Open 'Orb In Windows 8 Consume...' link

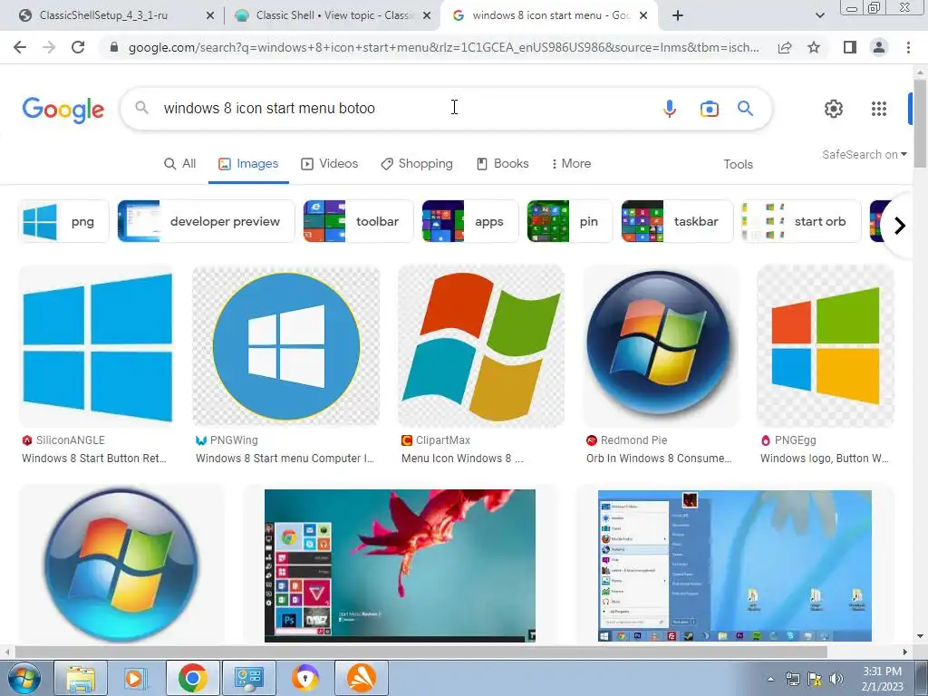click(x=659, y=458)
